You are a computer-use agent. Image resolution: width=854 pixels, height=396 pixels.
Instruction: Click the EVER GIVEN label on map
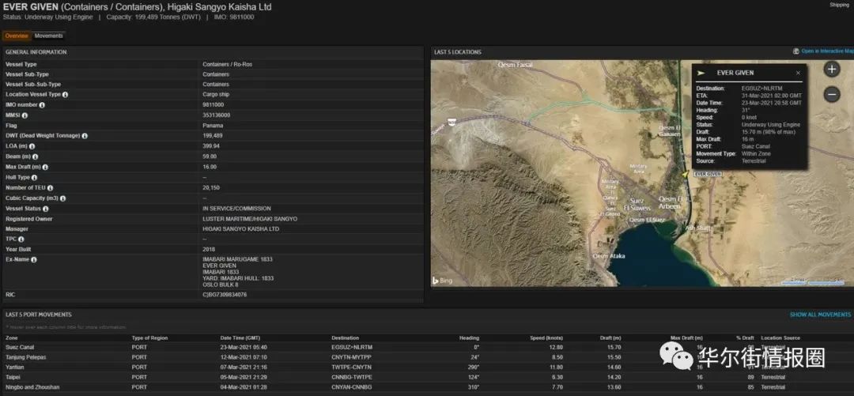tap(708, 175)
